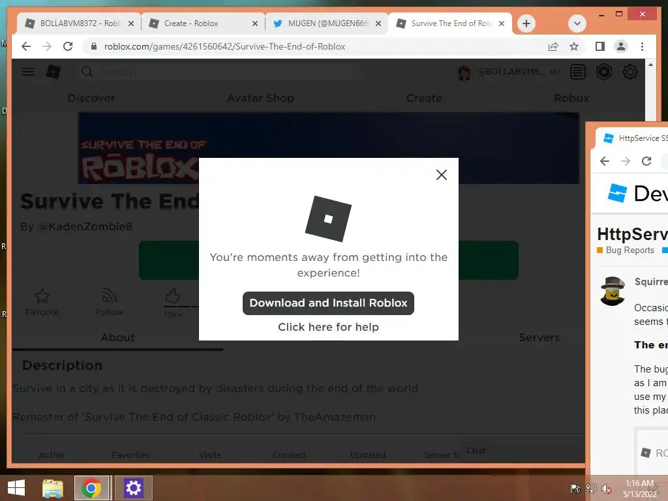Close the BOLLABVM8372 tab
The width and height of the screenshot is (668, 501).
point(131,23)
